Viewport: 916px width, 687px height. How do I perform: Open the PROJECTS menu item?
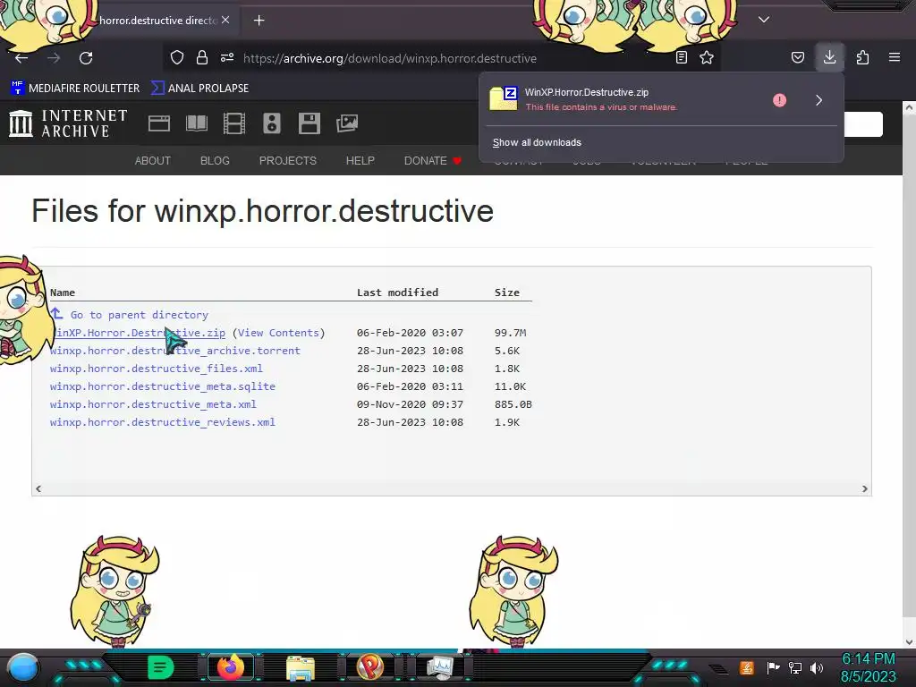click(x=287, y=161)
